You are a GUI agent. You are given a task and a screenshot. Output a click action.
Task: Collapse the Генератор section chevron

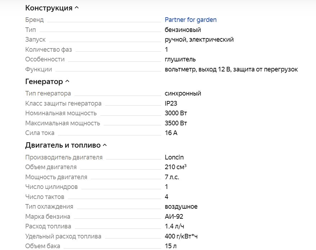pos(67,82)
